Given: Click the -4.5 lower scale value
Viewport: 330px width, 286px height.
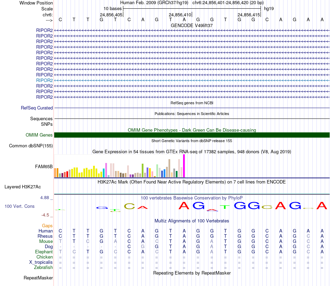Looking at the screenshot, I should [45, 215].
